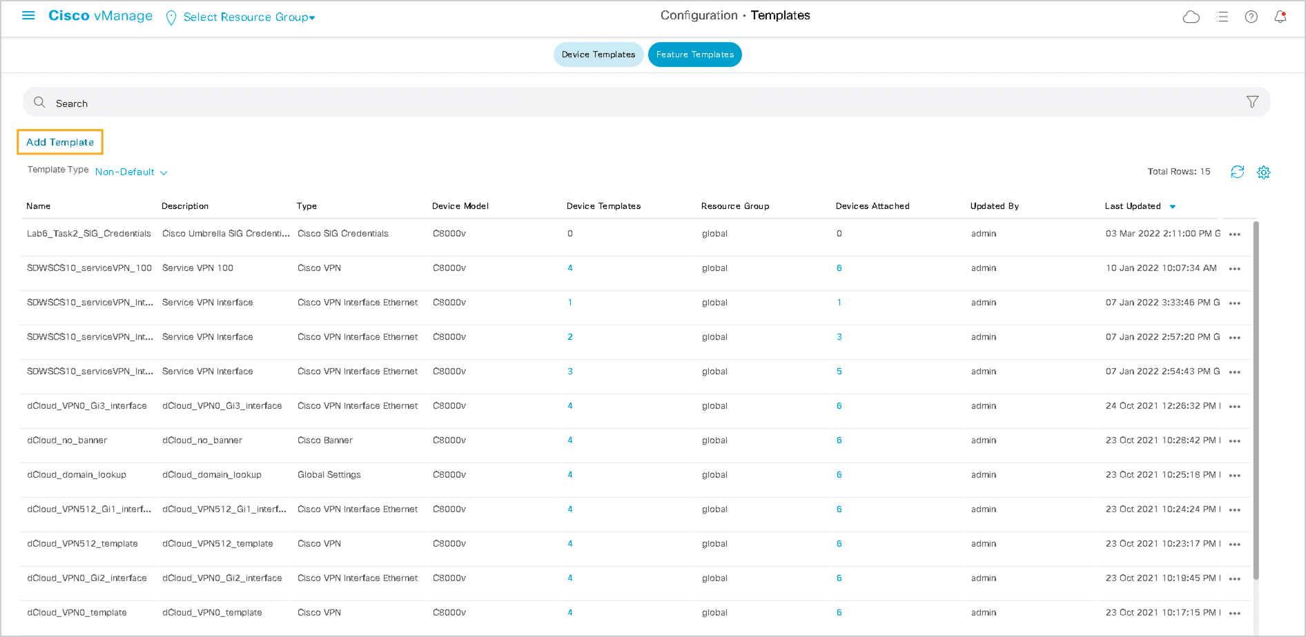This screenshot has height=637, width=1306.
Task: Click into the Search field
Action: coord(646,102)
